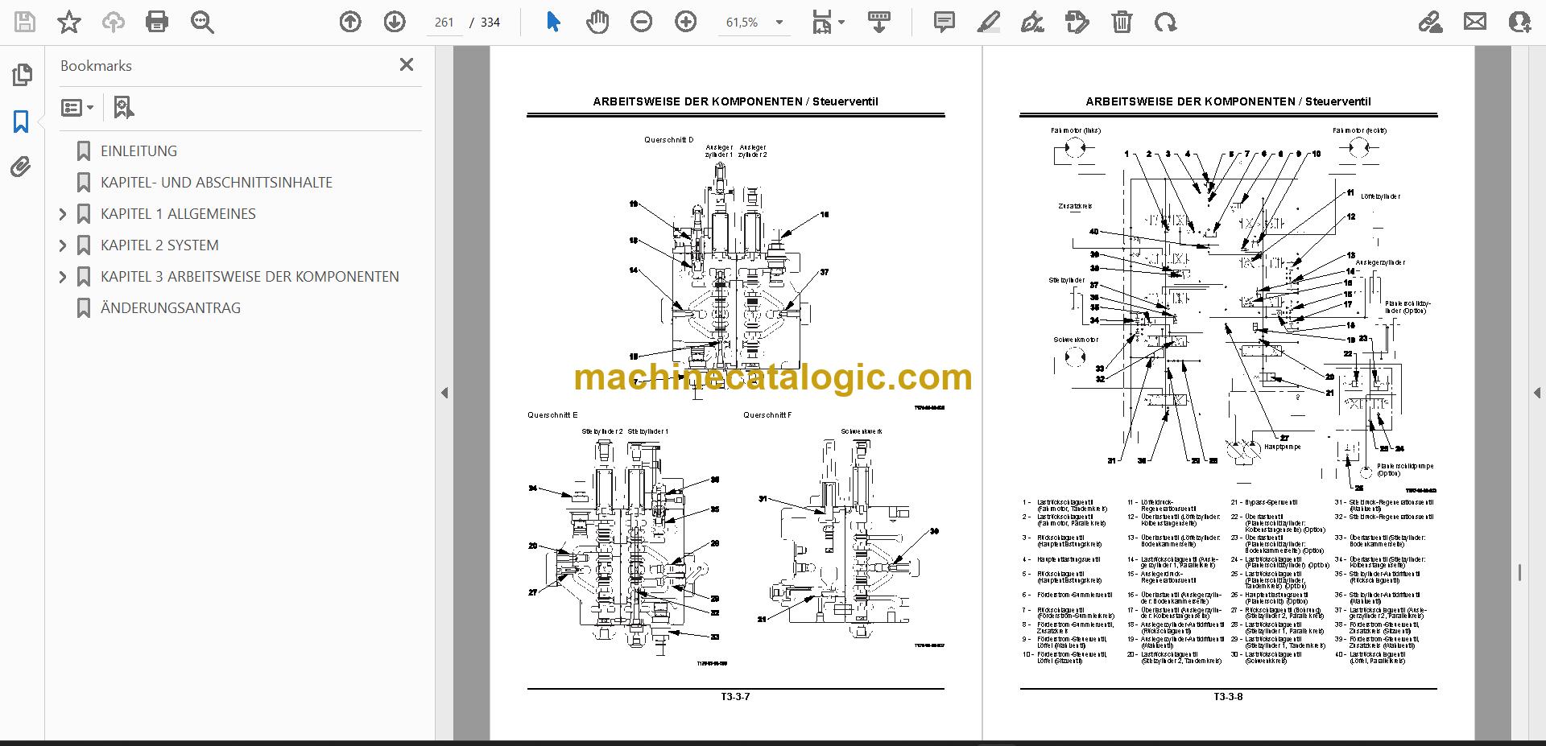Click the page number input field

tap(444, 23)
